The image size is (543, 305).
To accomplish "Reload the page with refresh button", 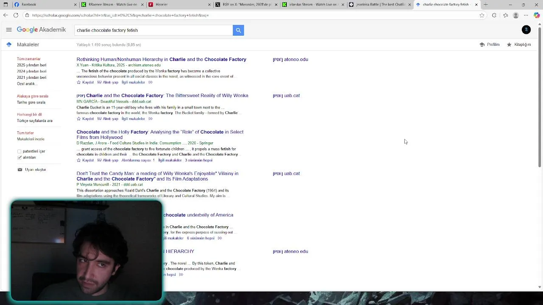I will (x=16, y=15).
